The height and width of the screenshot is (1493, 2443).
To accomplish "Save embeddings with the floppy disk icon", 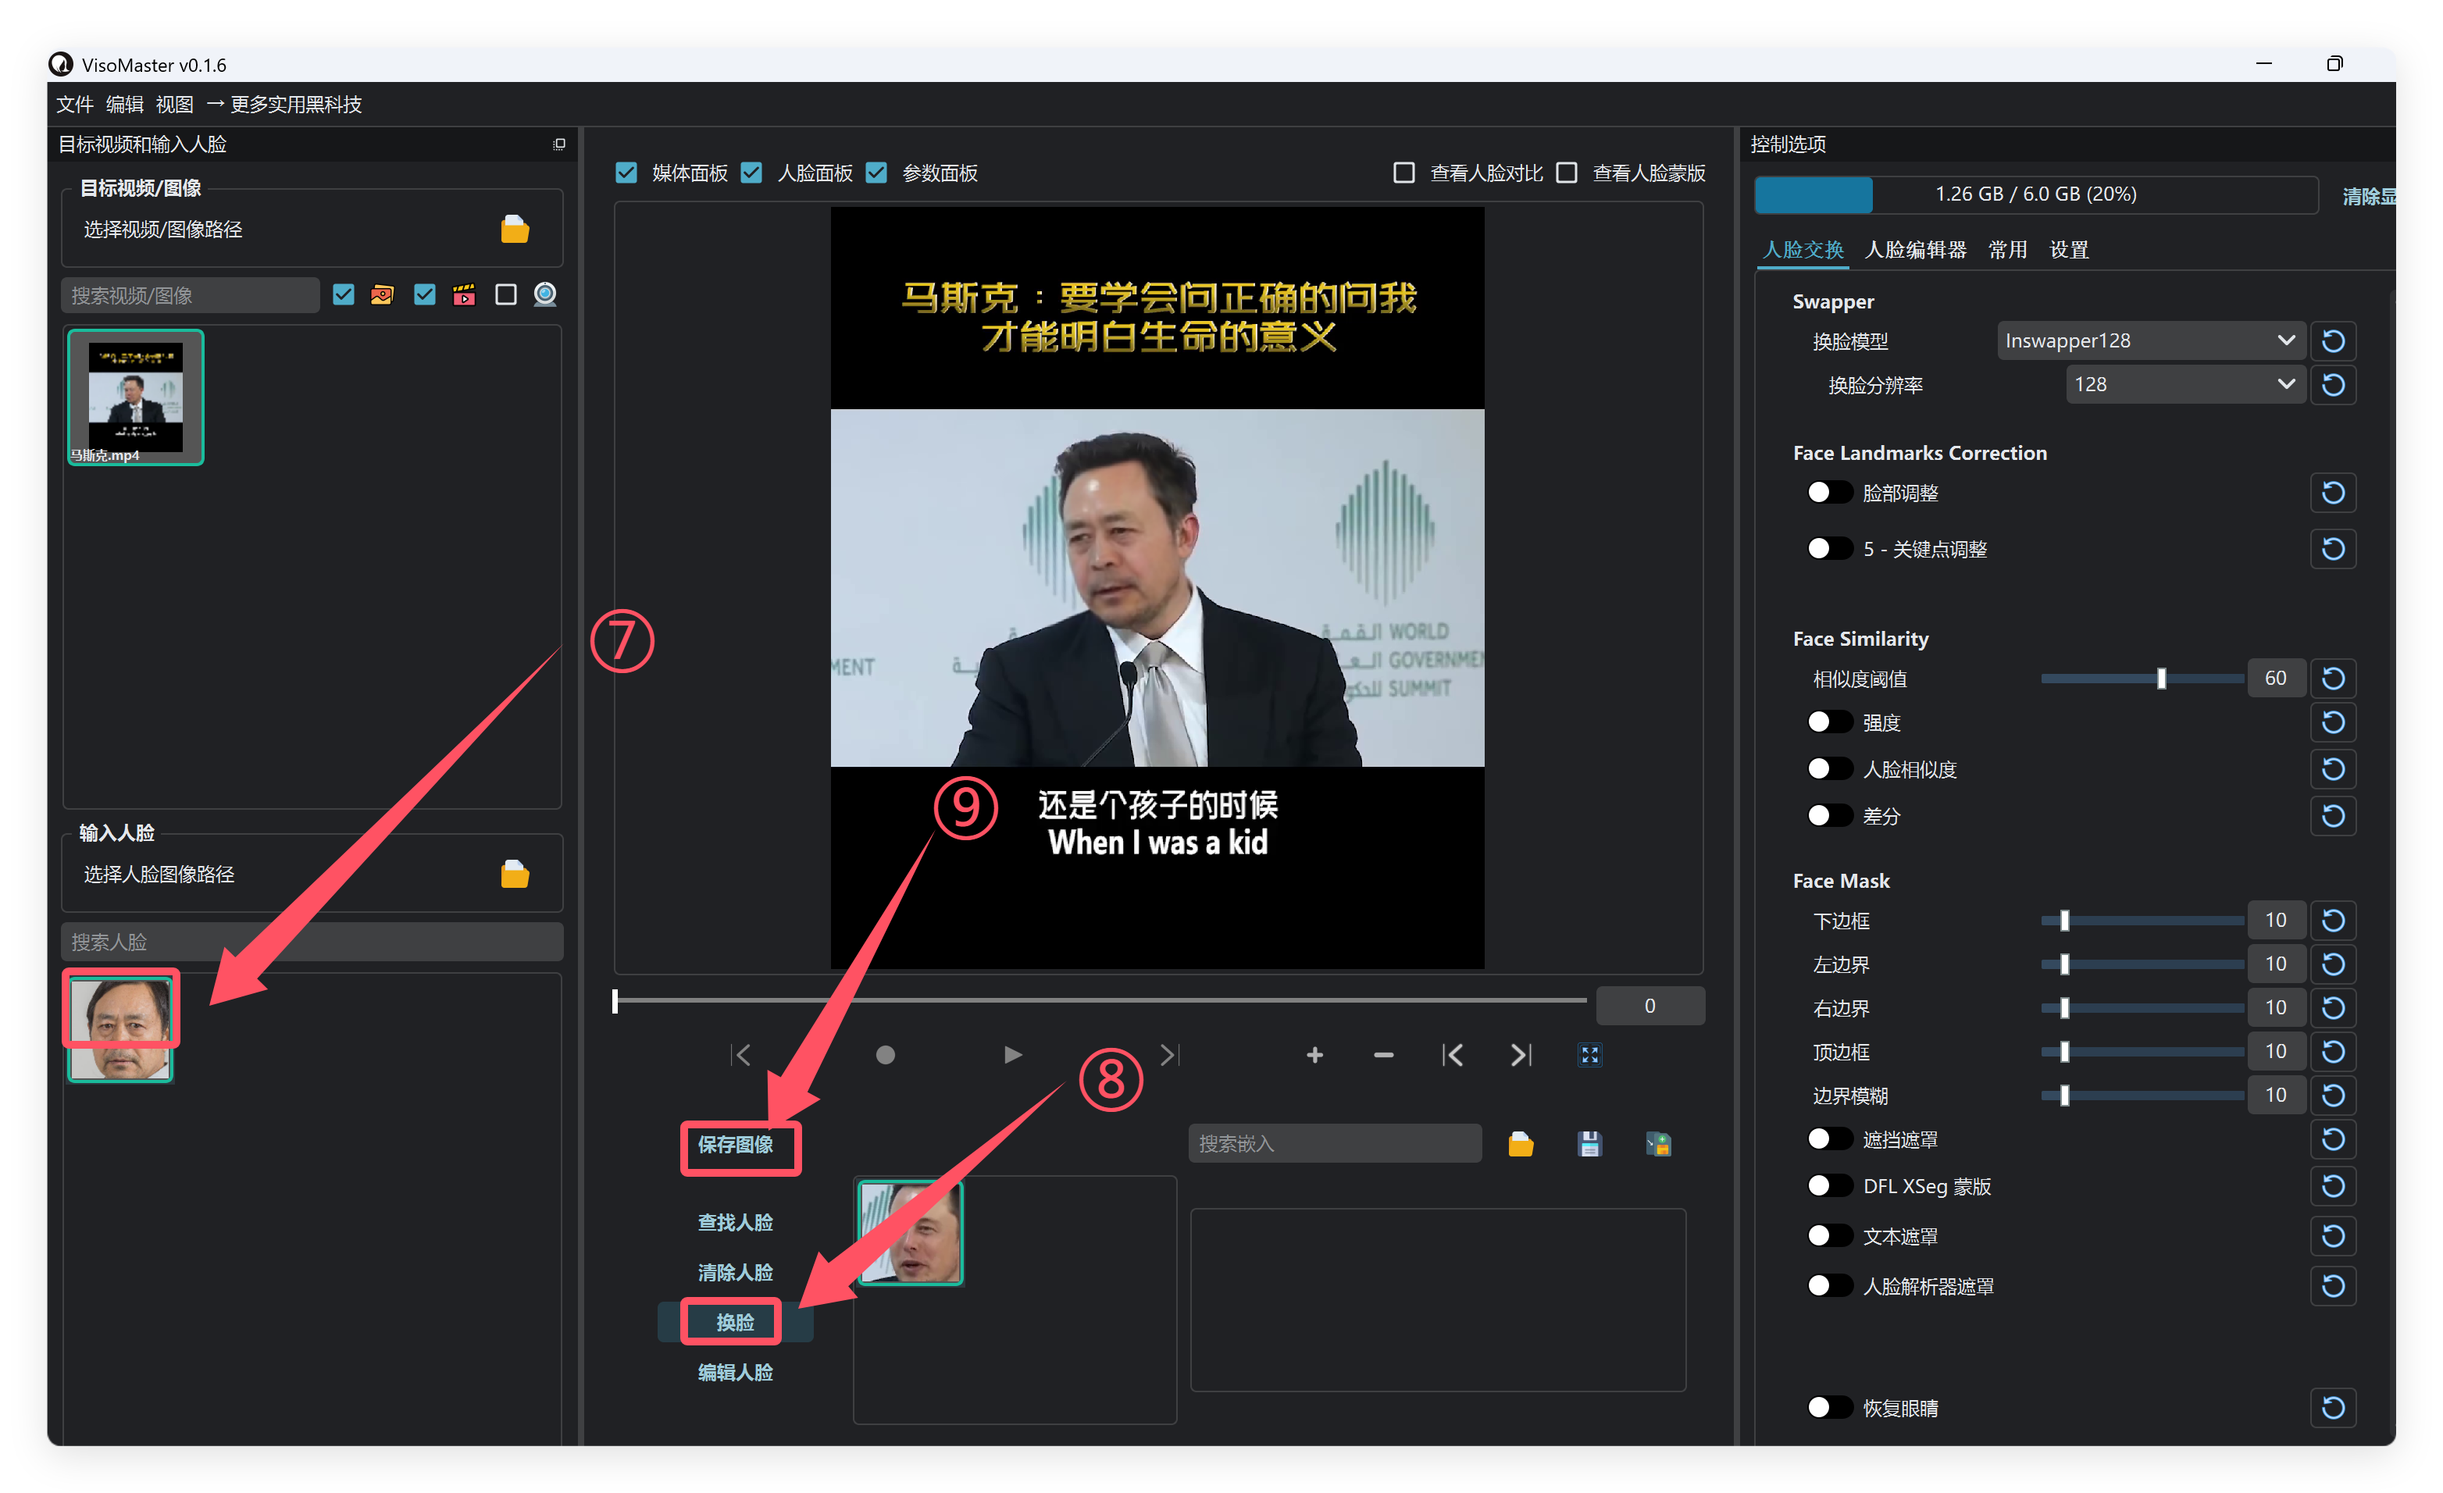I will pyautogui.click(x=1589, y=1144).
